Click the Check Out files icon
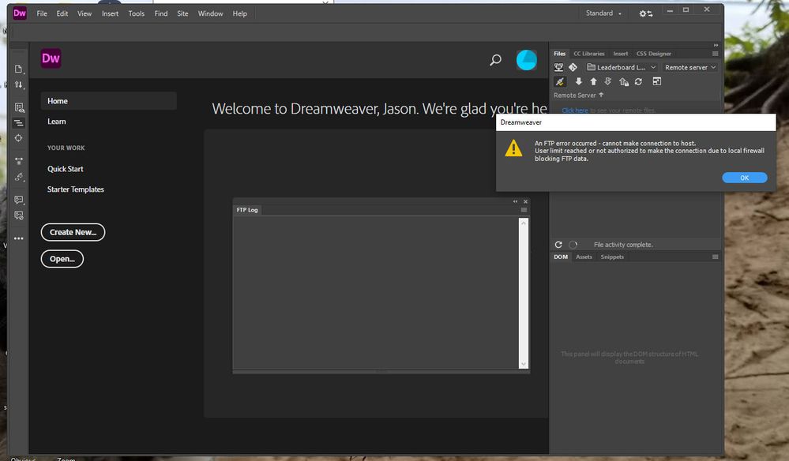The image size is (789, 461). 608,81
